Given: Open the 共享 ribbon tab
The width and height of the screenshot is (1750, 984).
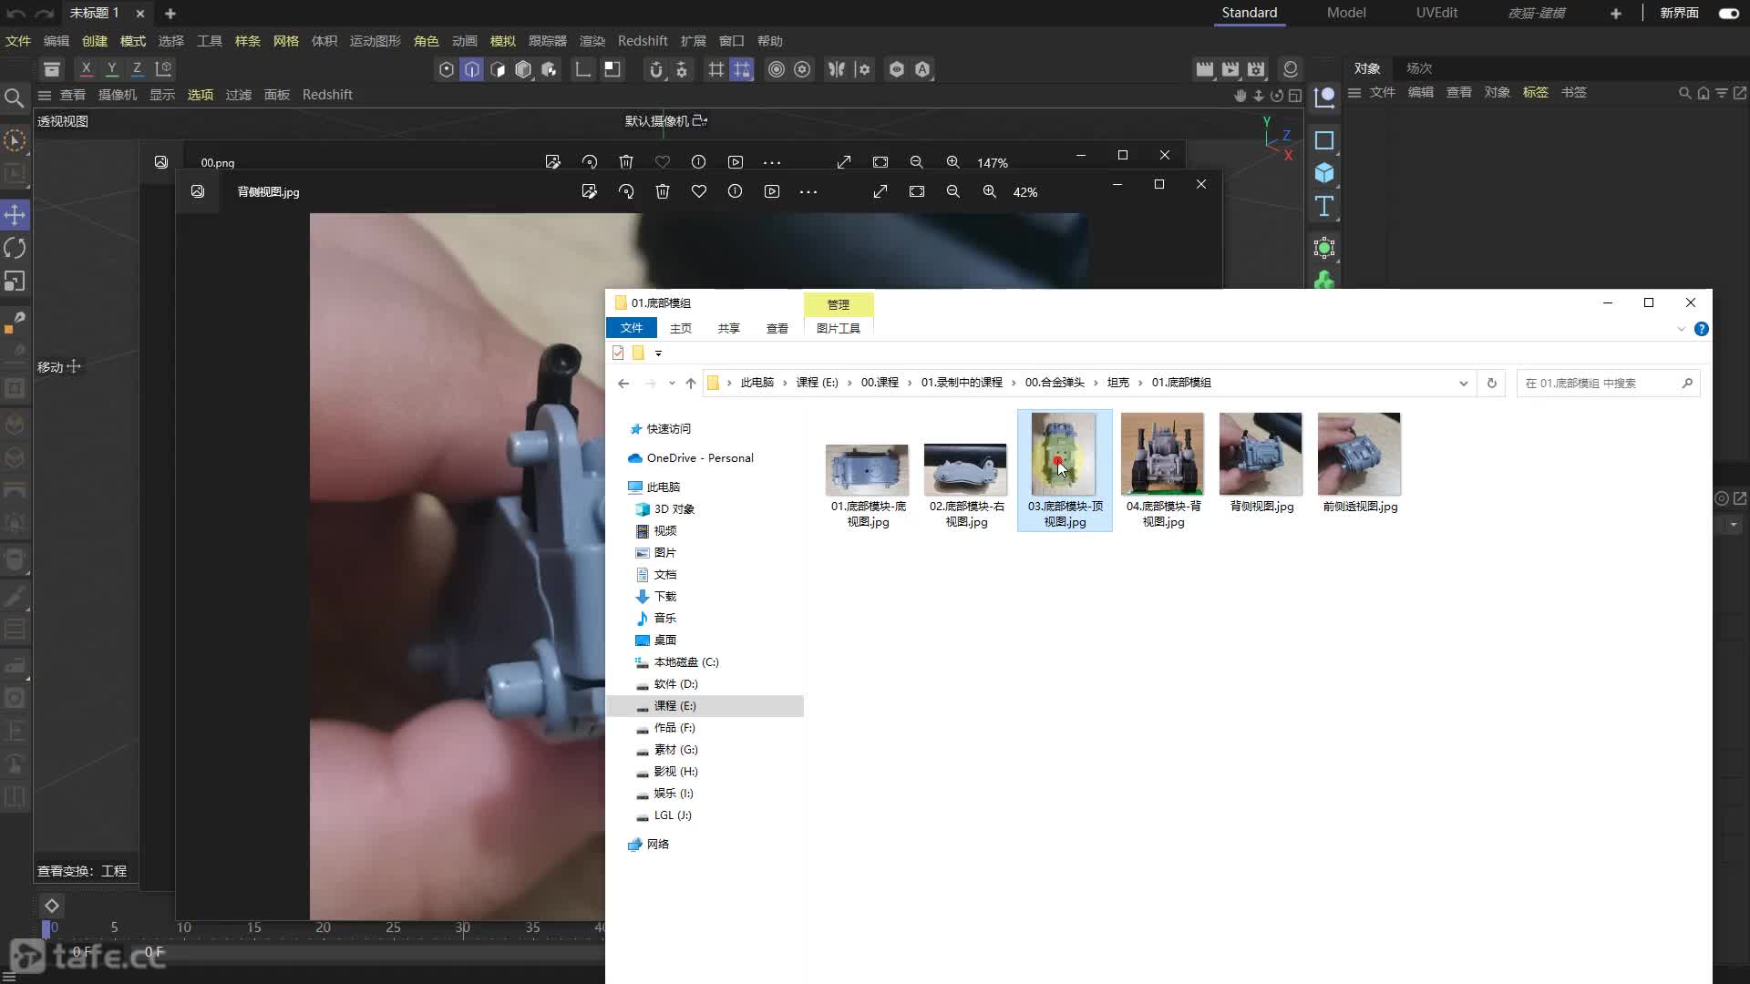Looking at the screenshot, I should click(x=729, y=328).
